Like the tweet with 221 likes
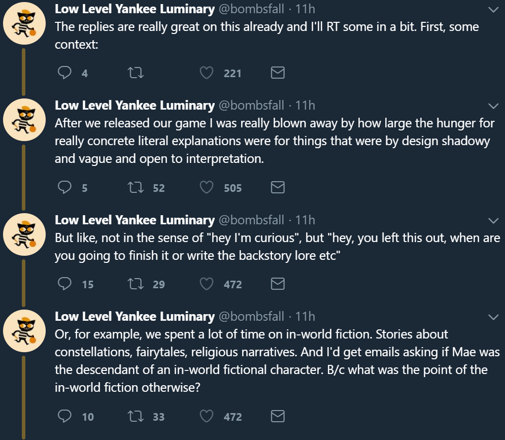 pos(206,73)
